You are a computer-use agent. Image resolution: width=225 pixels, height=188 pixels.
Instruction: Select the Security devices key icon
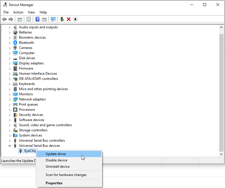15,115
